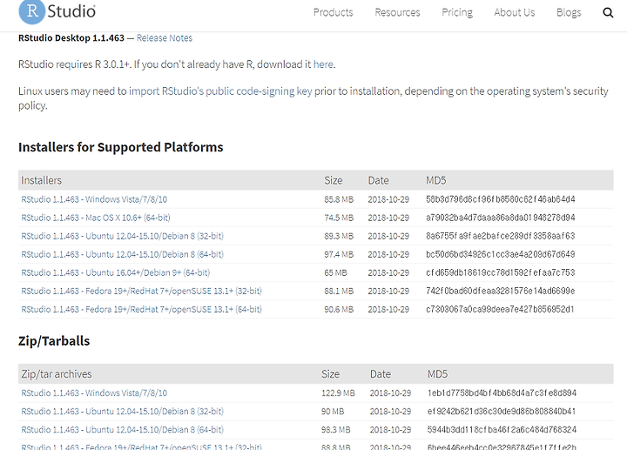The width and height of the screenshot is (627, 450).
Task: Download installer for Mac OS X 10.6+ (64-bit)
Action: click(x=96, y=218)
